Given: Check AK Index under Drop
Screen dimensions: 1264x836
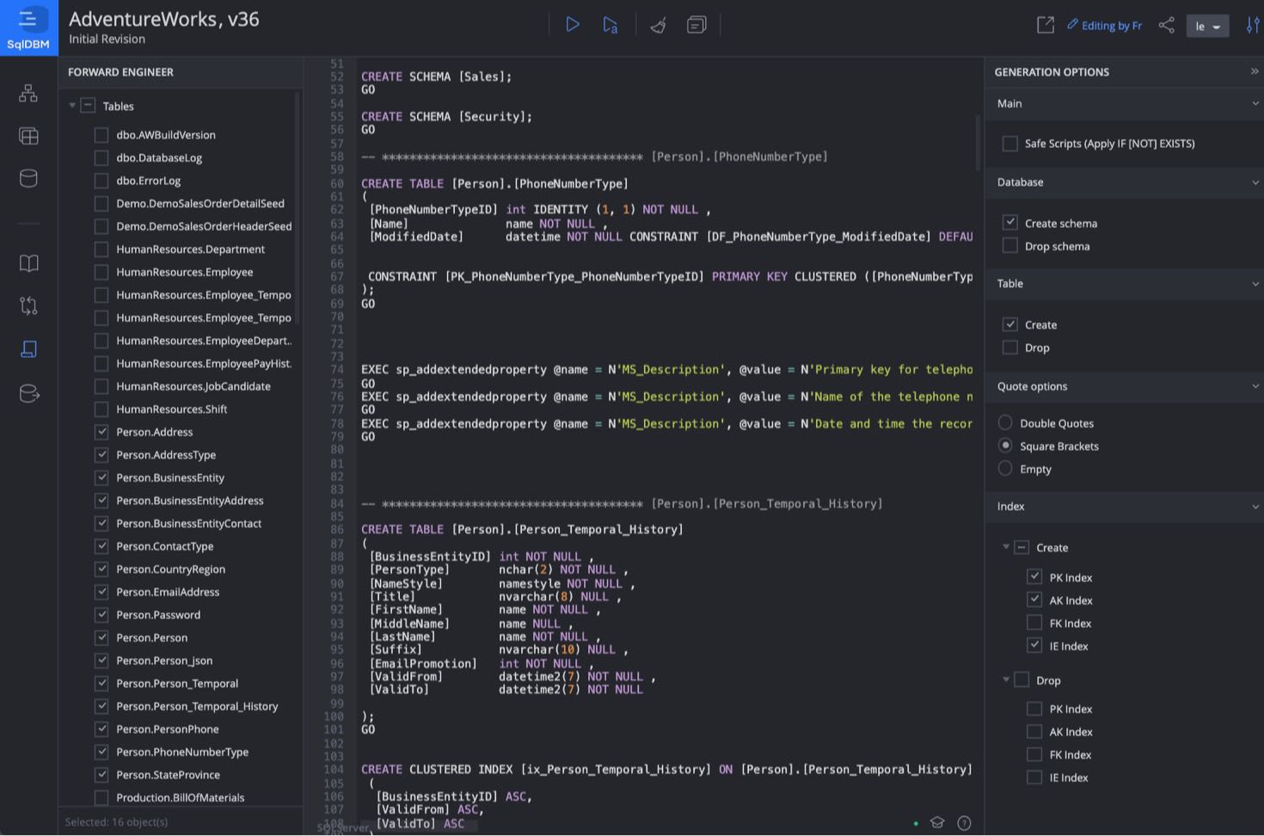Looking at the screenshot, I should pos(1034,732).
